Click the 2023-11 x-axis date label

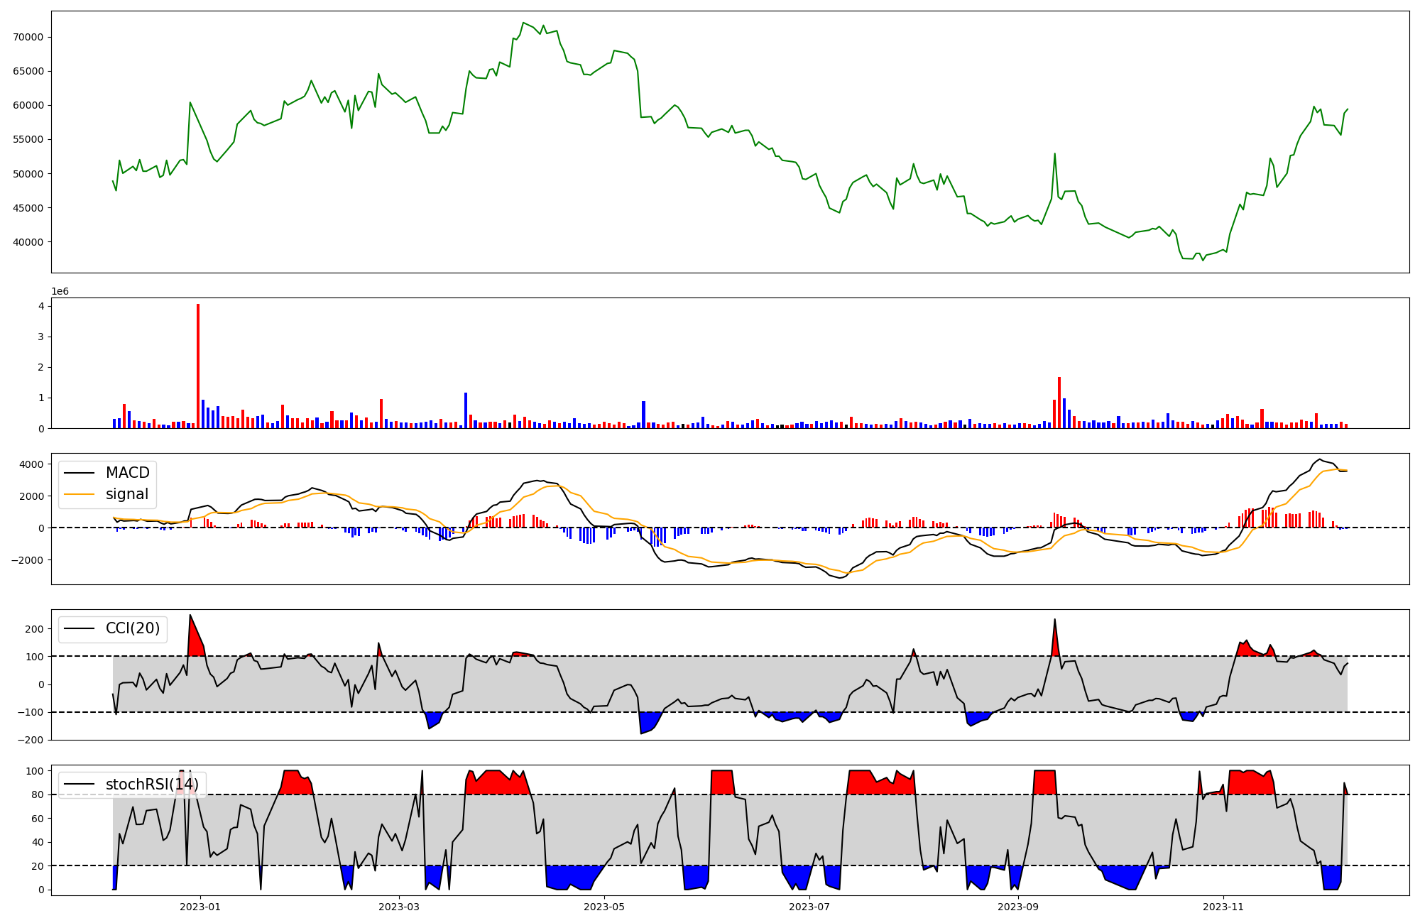tap(1223, 907)
